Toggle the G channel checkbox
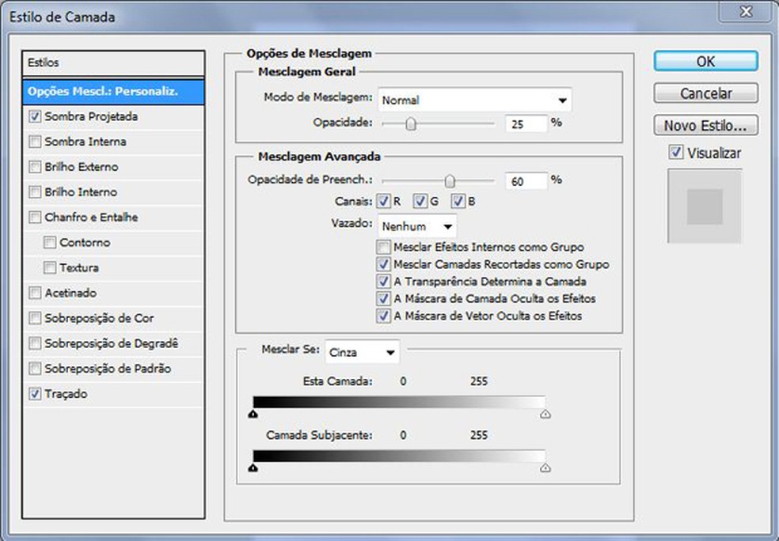Image resolution: width=779 pixels, height=541 pixels. click(x=420, y=201)
